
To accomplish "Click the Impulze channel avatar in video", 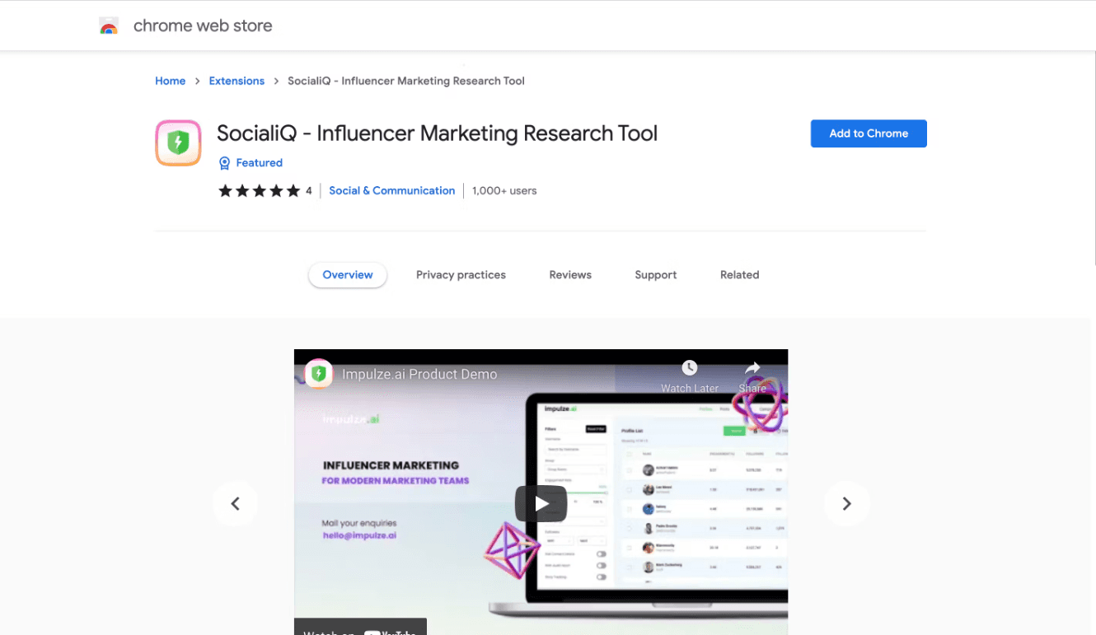I will coord(318,374).
